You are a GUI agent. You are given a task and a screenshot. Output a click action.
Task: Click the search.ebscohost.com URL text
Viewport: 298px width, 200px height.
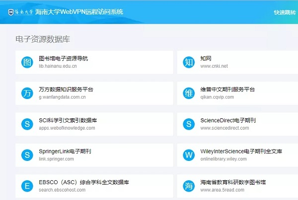[x=62, y=190]
